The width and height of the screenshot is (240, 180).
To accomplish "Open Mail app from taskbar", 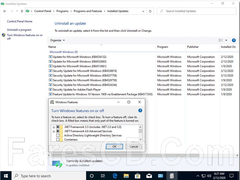I will [x=149, y=176].
